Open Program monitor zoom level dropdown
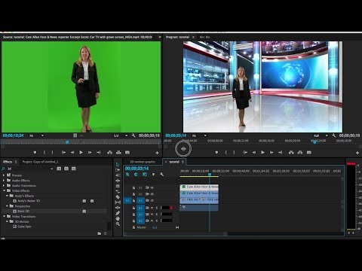Viewport: 362px width, 271px height. (x=199, y=135)
